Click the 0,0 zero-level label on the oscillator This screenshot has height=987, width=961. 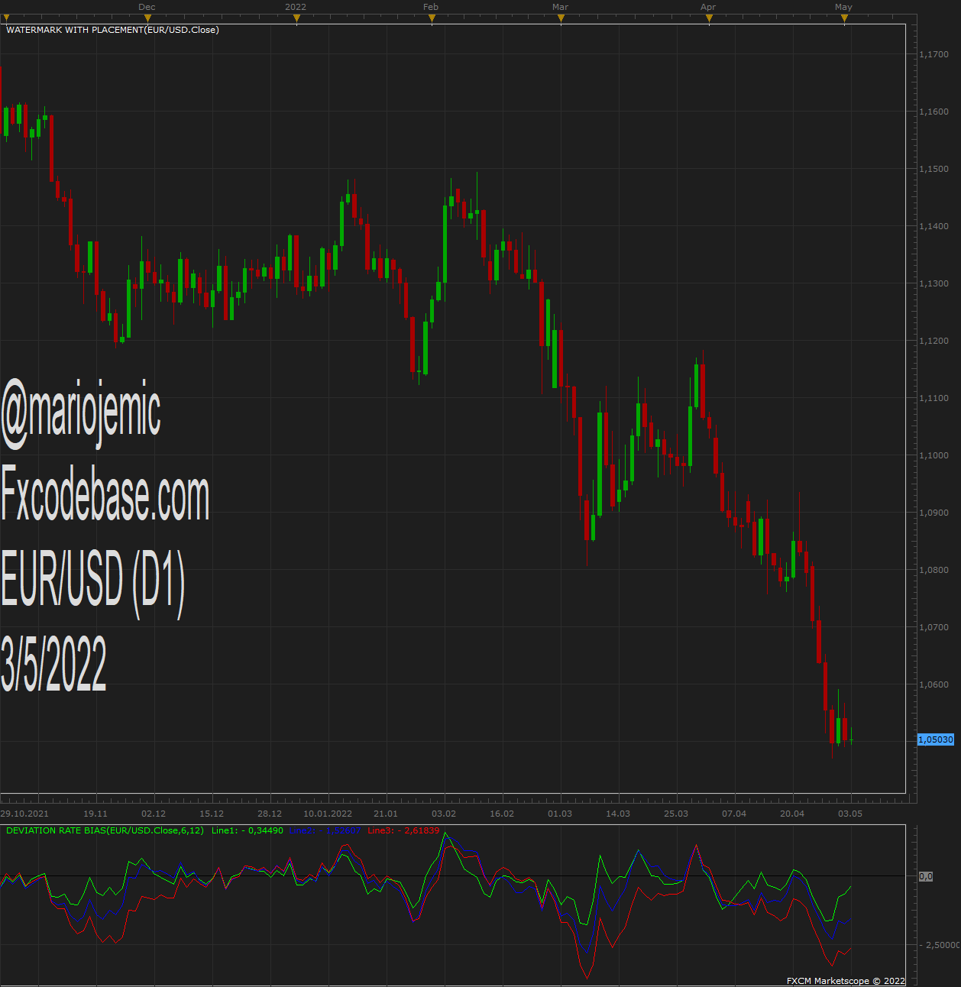[925, 876]
